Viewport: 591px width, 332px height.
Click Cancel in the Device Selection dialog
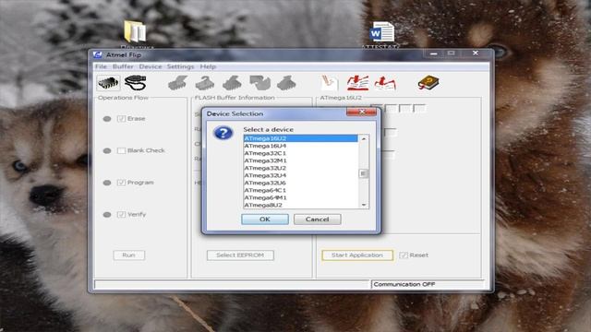pos(318,219)
